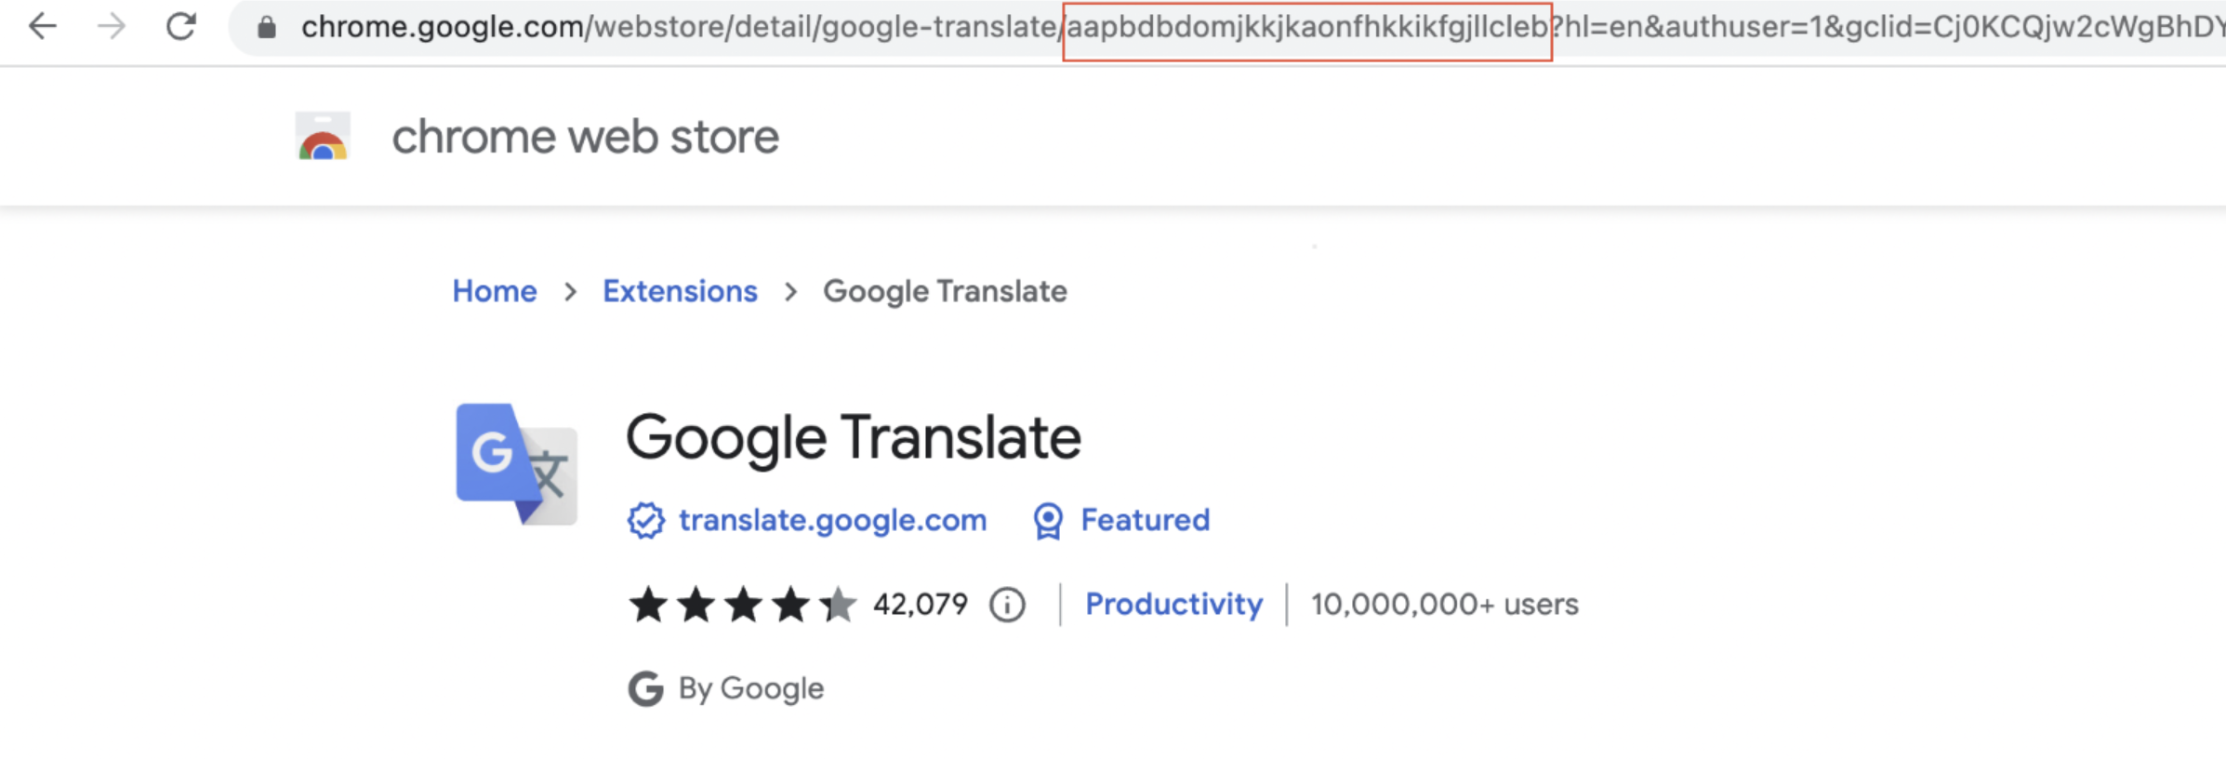Click the Google Translate breadcrumb text

tap(945, 292)
